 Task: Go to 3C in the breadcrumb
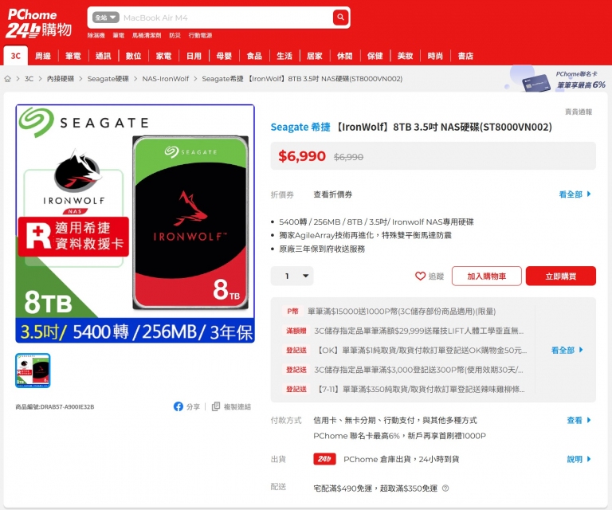(x=29, y=79)
